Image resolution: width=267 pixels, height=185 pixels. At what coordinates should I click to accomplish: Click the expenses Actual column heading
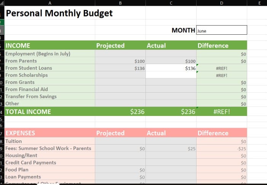coord(171,133)
